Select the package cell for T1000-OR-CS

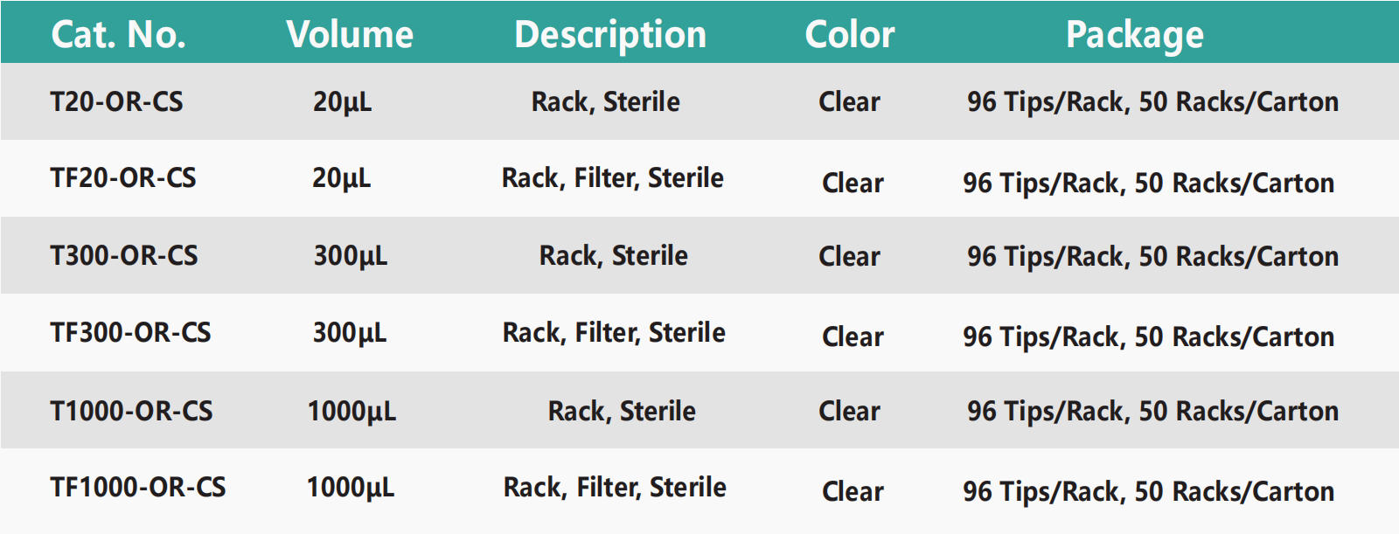(x=1152, y=411)
